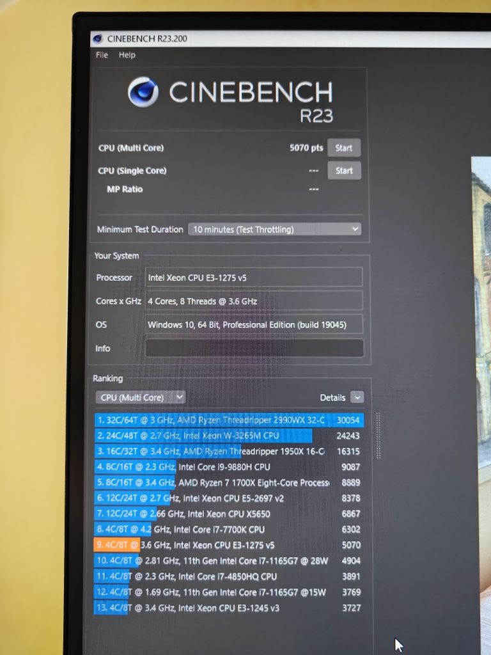Click the empty Info input field
The image size is (491, 655).
[x=254, y=348]
